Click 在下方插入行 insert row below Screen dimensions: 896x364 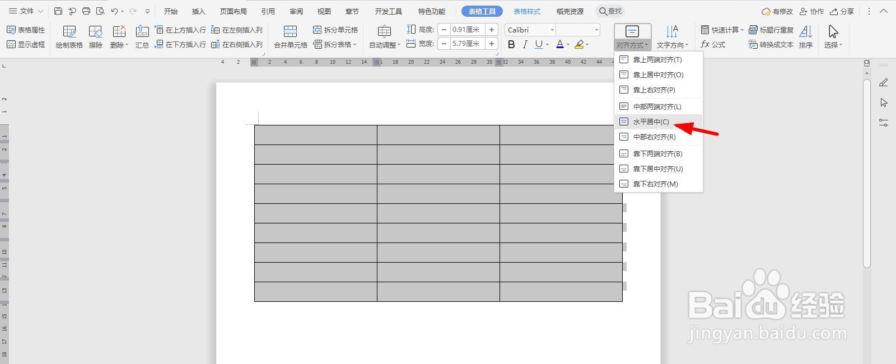pos(180,44)
